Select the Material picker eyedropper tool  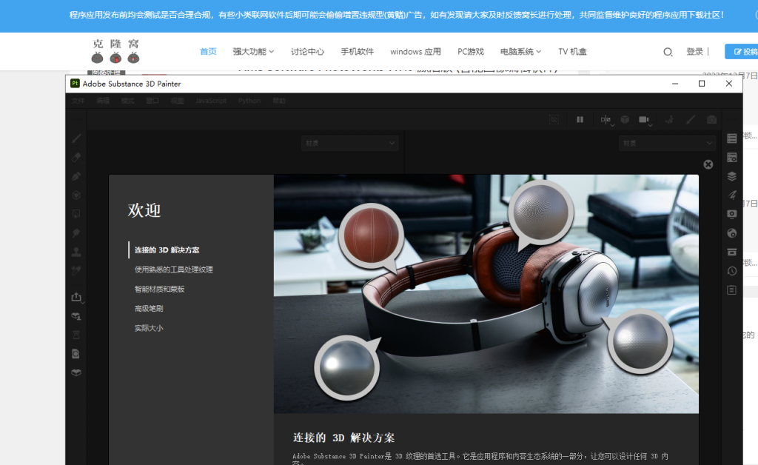pyautogui.click(x=76, y=271)
